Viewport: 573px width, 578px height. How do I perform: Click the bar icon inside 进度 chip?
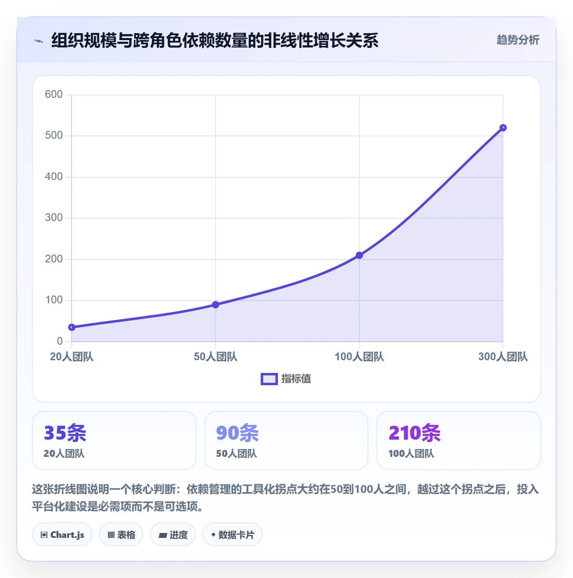[162, 535]
